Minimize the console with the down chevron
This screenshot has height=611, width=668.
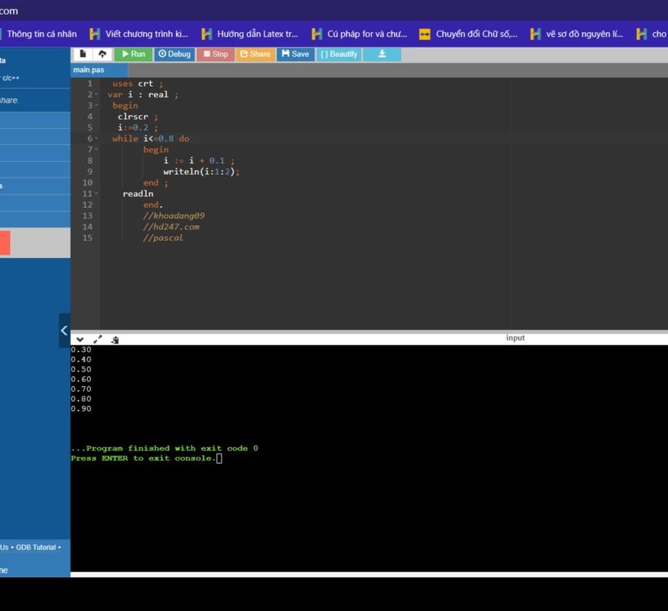pos(80,340)
